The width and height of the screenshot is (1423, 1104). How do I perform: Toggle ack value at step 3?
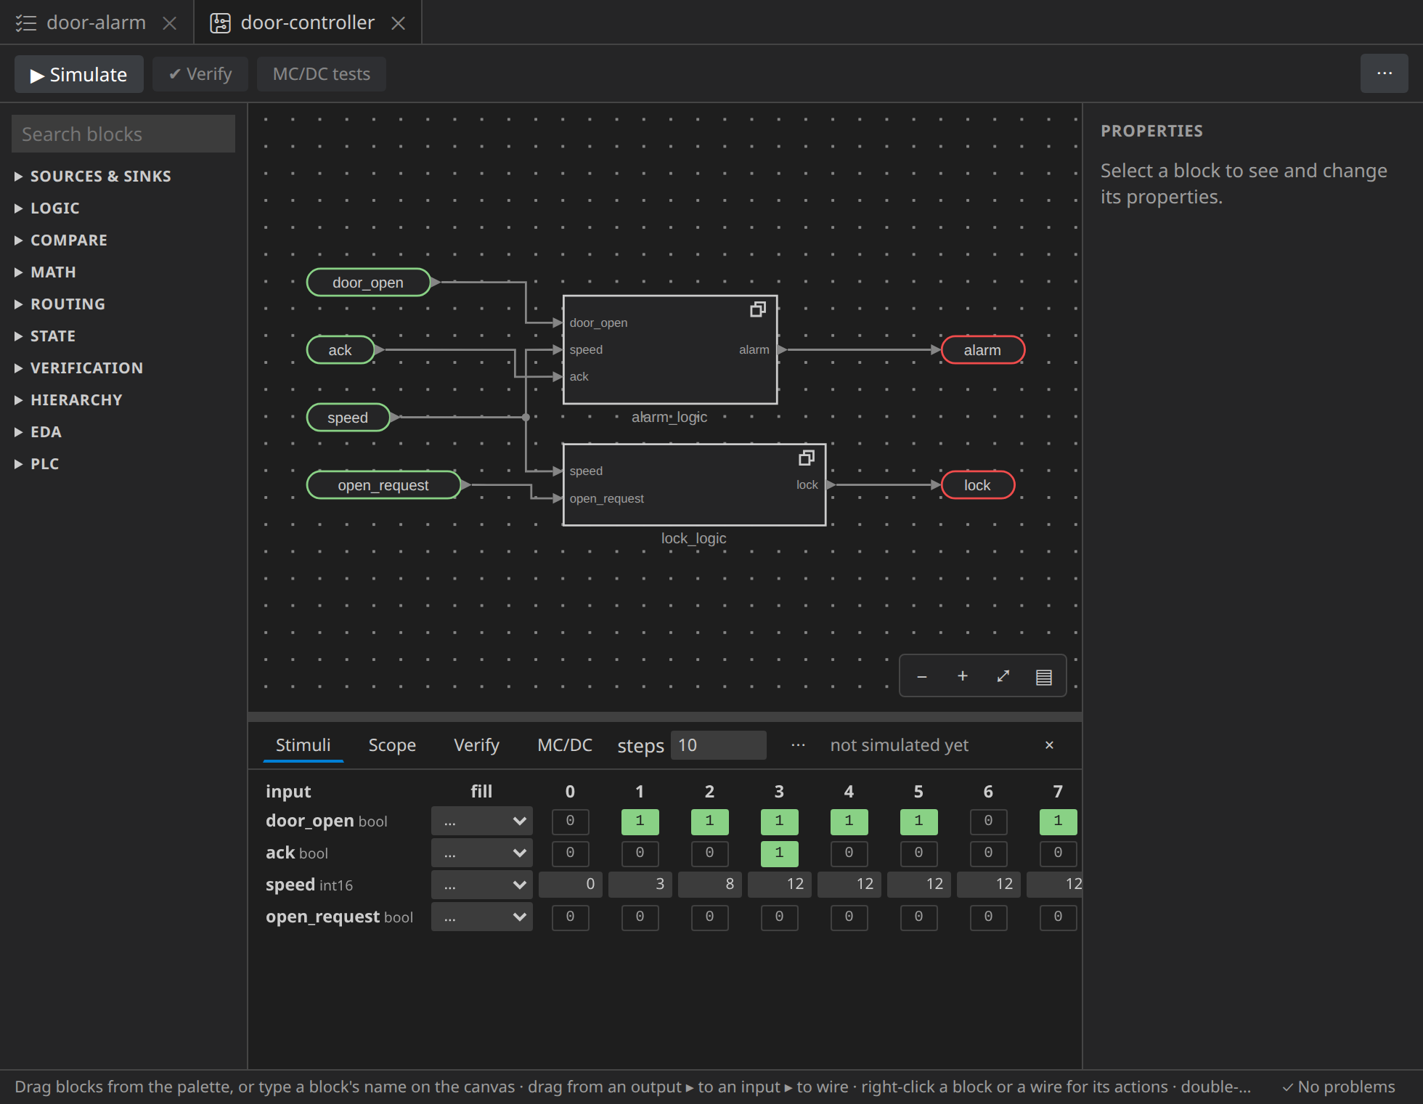point(779,853)
